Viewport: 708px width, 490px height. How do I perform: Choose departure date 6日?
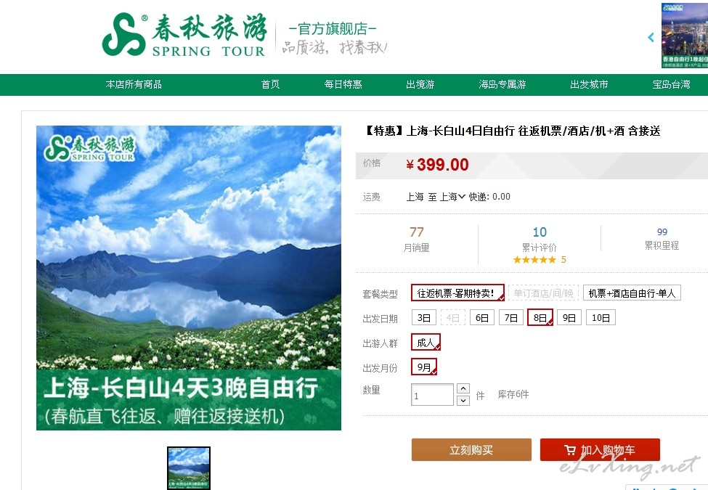[481, 318]
